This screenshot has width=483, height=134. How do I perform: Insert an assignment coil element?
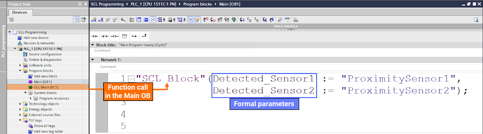114,36
